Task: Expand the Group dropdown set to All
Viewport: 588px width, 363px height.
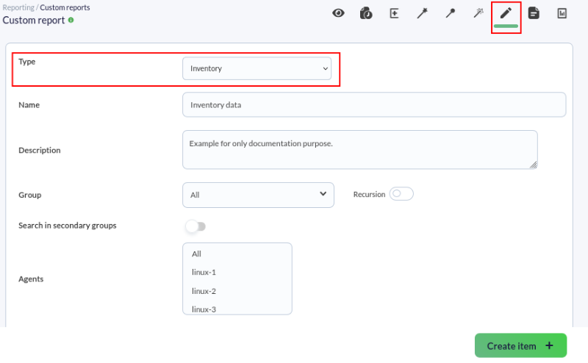Action: [259, 195]
